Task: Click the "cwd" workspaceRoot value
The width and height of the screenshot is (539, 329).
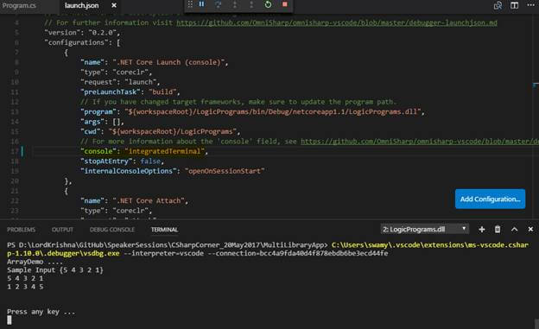Action: pos(173,131)
